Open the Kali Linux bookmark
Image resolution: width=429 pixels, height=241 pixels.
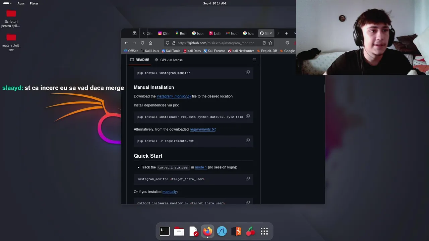coord(150,51)
